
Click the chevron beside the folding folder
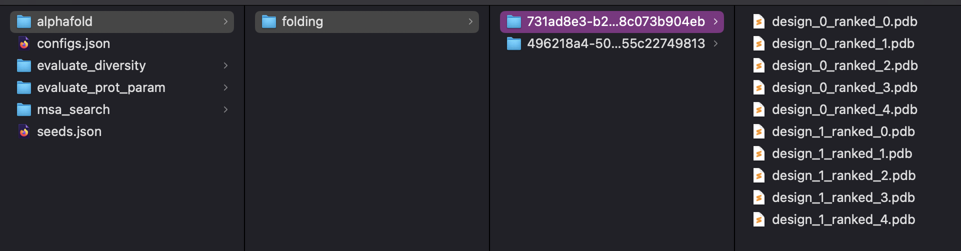pos(470,21)
